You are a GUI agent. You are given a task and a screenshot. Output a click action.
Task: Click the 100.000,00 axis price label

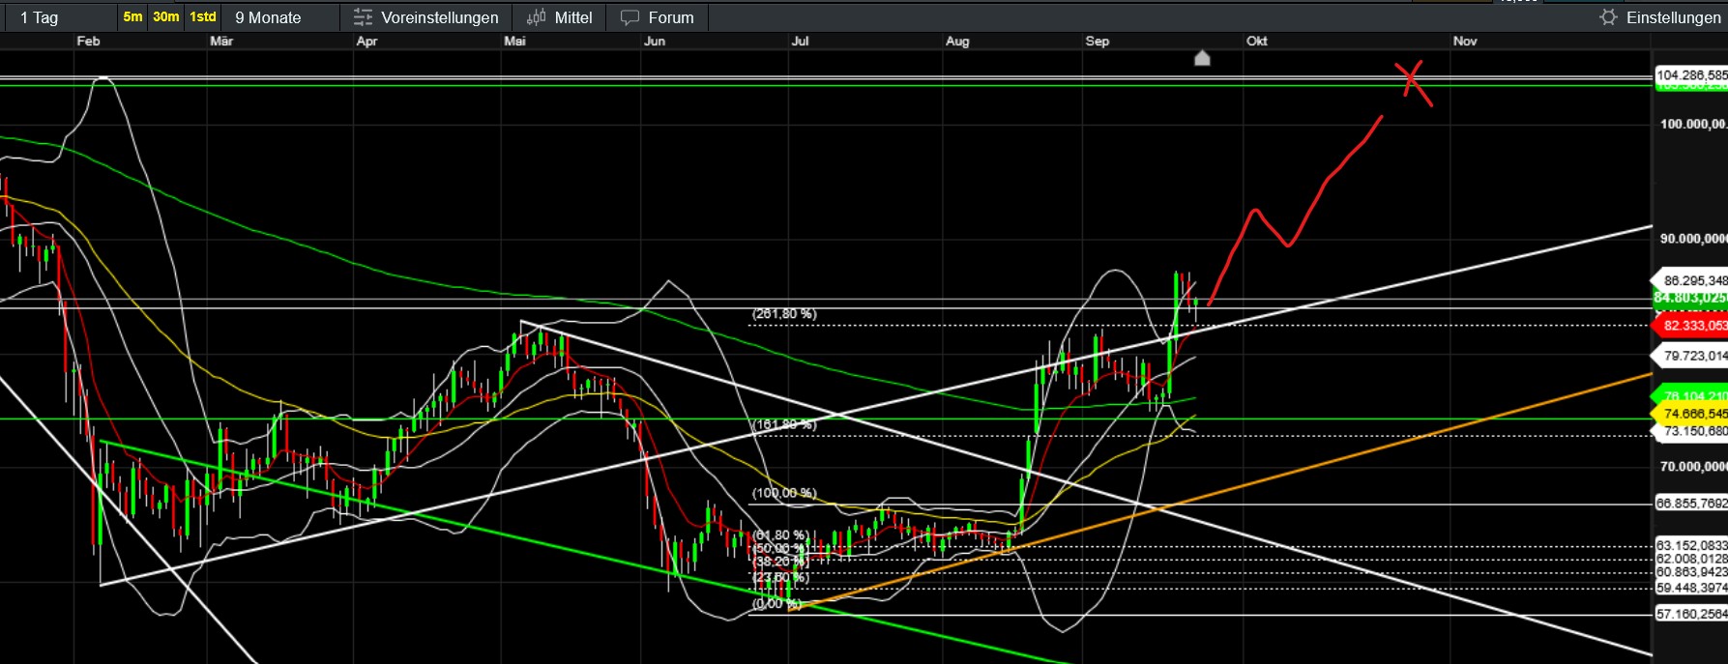click(1693, 124)
